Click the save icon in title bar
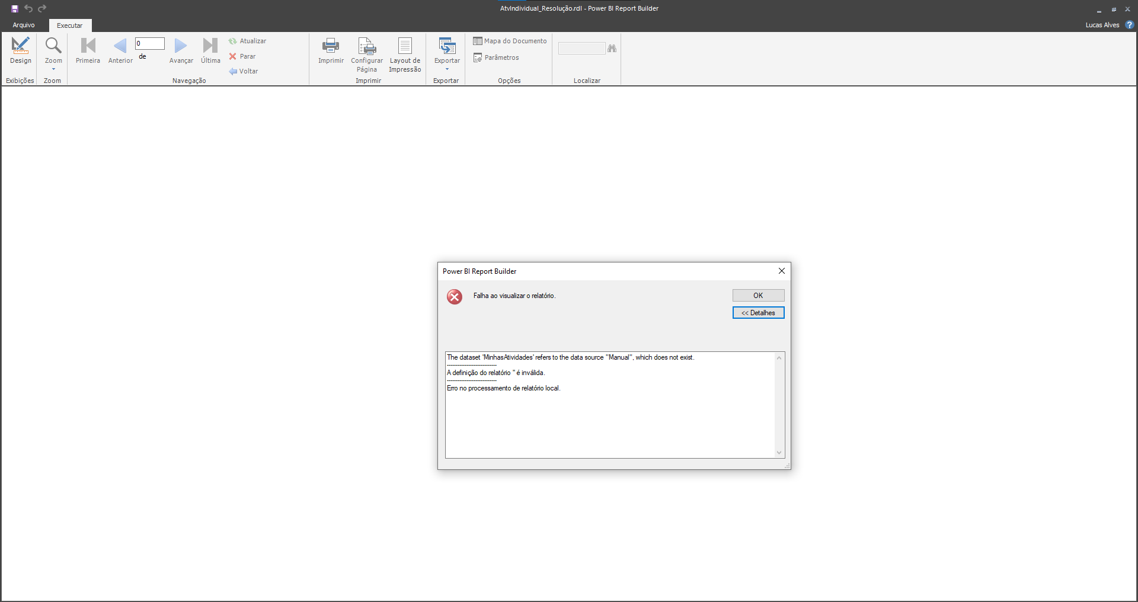Image resolution: width=1138 pixels, height=602 pixels. [x=15, y=8]
